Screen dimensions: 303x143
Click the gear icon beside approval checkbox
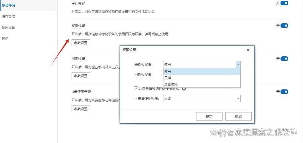184,89
